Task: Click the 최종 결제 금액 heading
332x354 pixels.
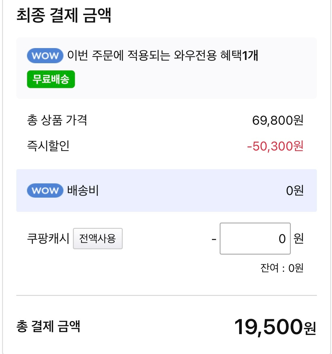Action: (x=64, y=15)
